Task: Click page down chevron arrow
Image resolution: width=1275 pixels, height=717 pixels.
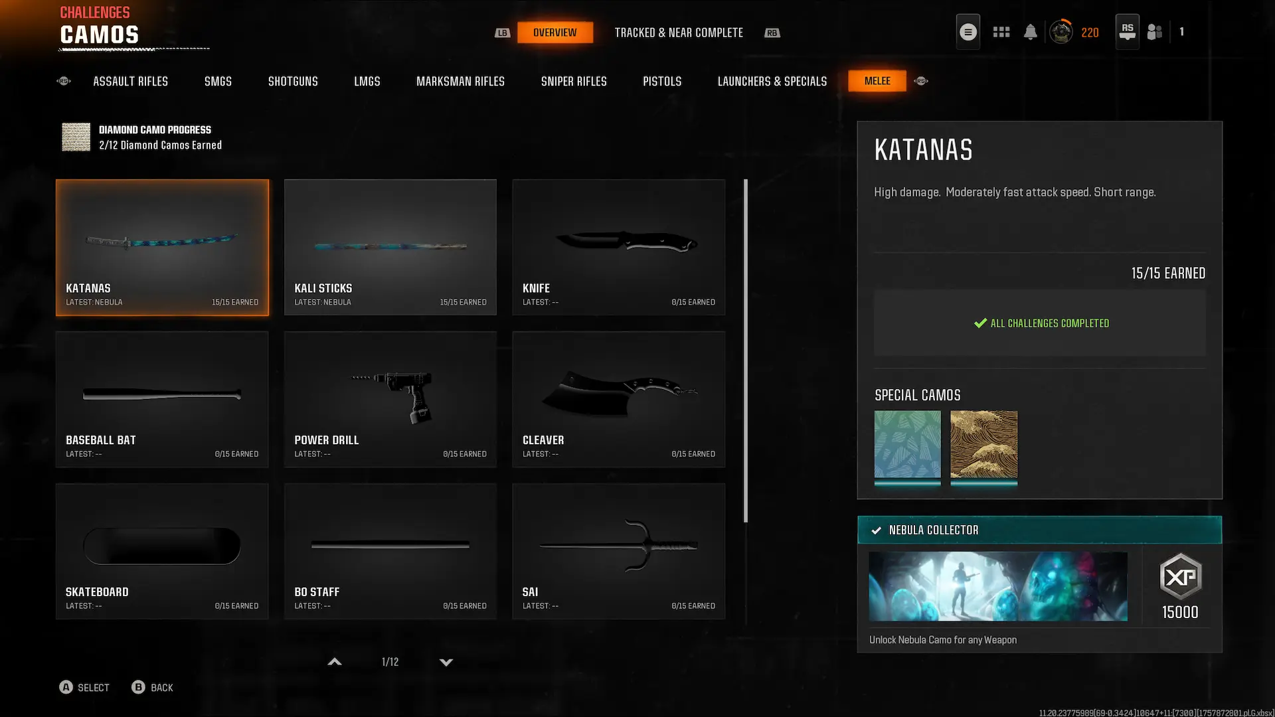Action: pos(446,662)
